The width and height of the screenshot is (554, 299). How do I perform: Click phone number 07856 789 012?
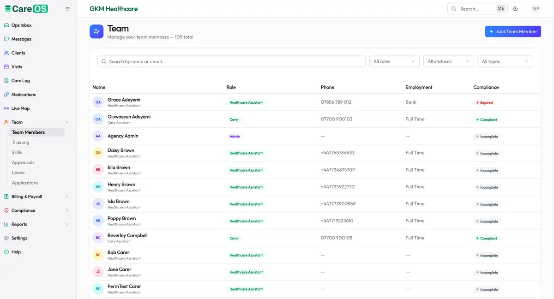coord(336,102)
